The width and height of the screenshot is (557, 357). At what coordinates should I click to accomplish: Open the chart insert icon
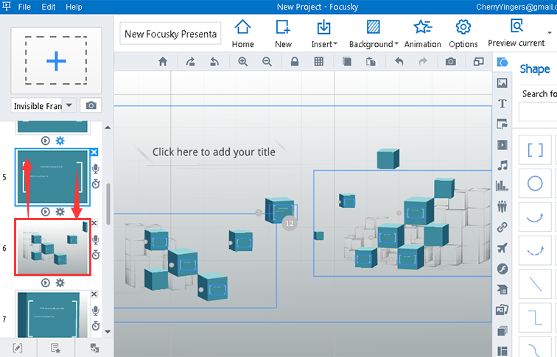tap(502, 186)
